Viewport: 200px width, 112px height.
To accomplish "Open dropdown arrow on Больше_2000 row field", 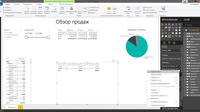I will pyautogui.click(x=178, y=50).
